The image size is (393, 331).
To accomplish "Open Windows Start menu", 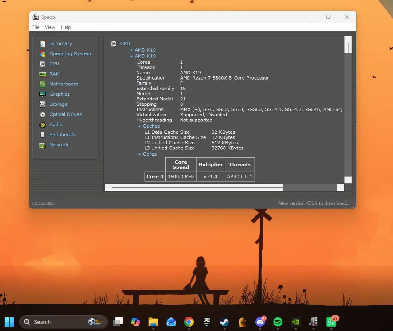I will [x=9, y=322].
